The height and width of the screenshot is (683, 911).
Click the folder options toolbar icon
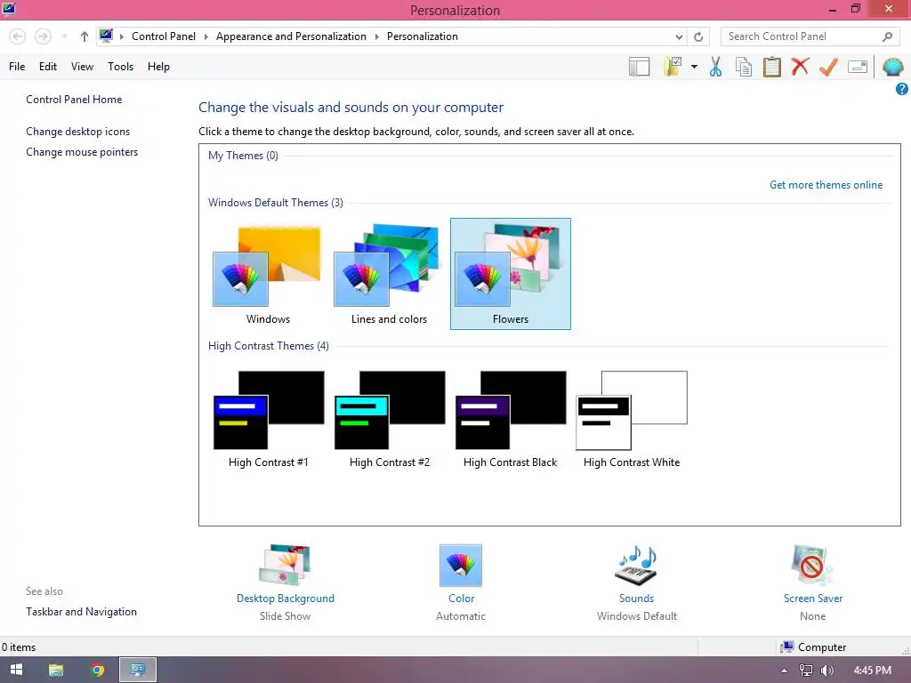coord(673,67)
